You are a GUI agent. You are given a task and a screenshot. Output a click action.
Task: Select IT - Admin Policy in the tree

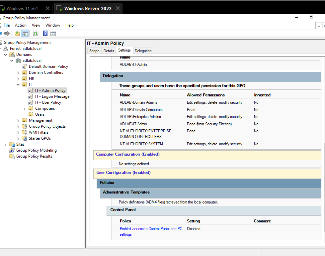click(50, 90)
